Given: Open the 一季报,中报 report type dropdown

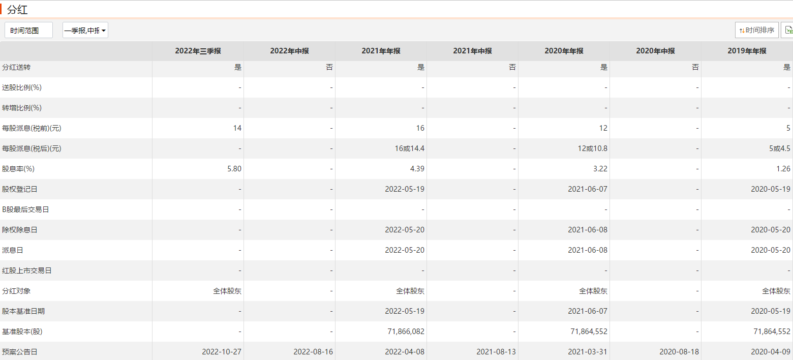Looking at the screenshot, I should 85,31.
